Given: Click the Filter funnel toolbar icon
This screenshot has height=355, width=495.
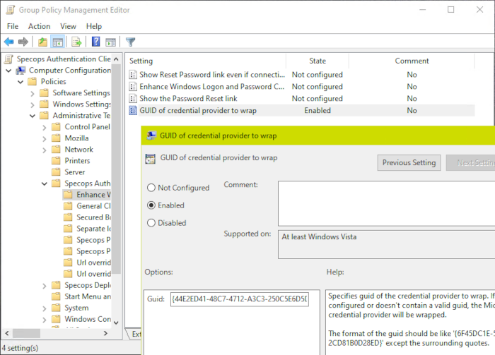Looking at the screenshot, I should click(130, 42).
